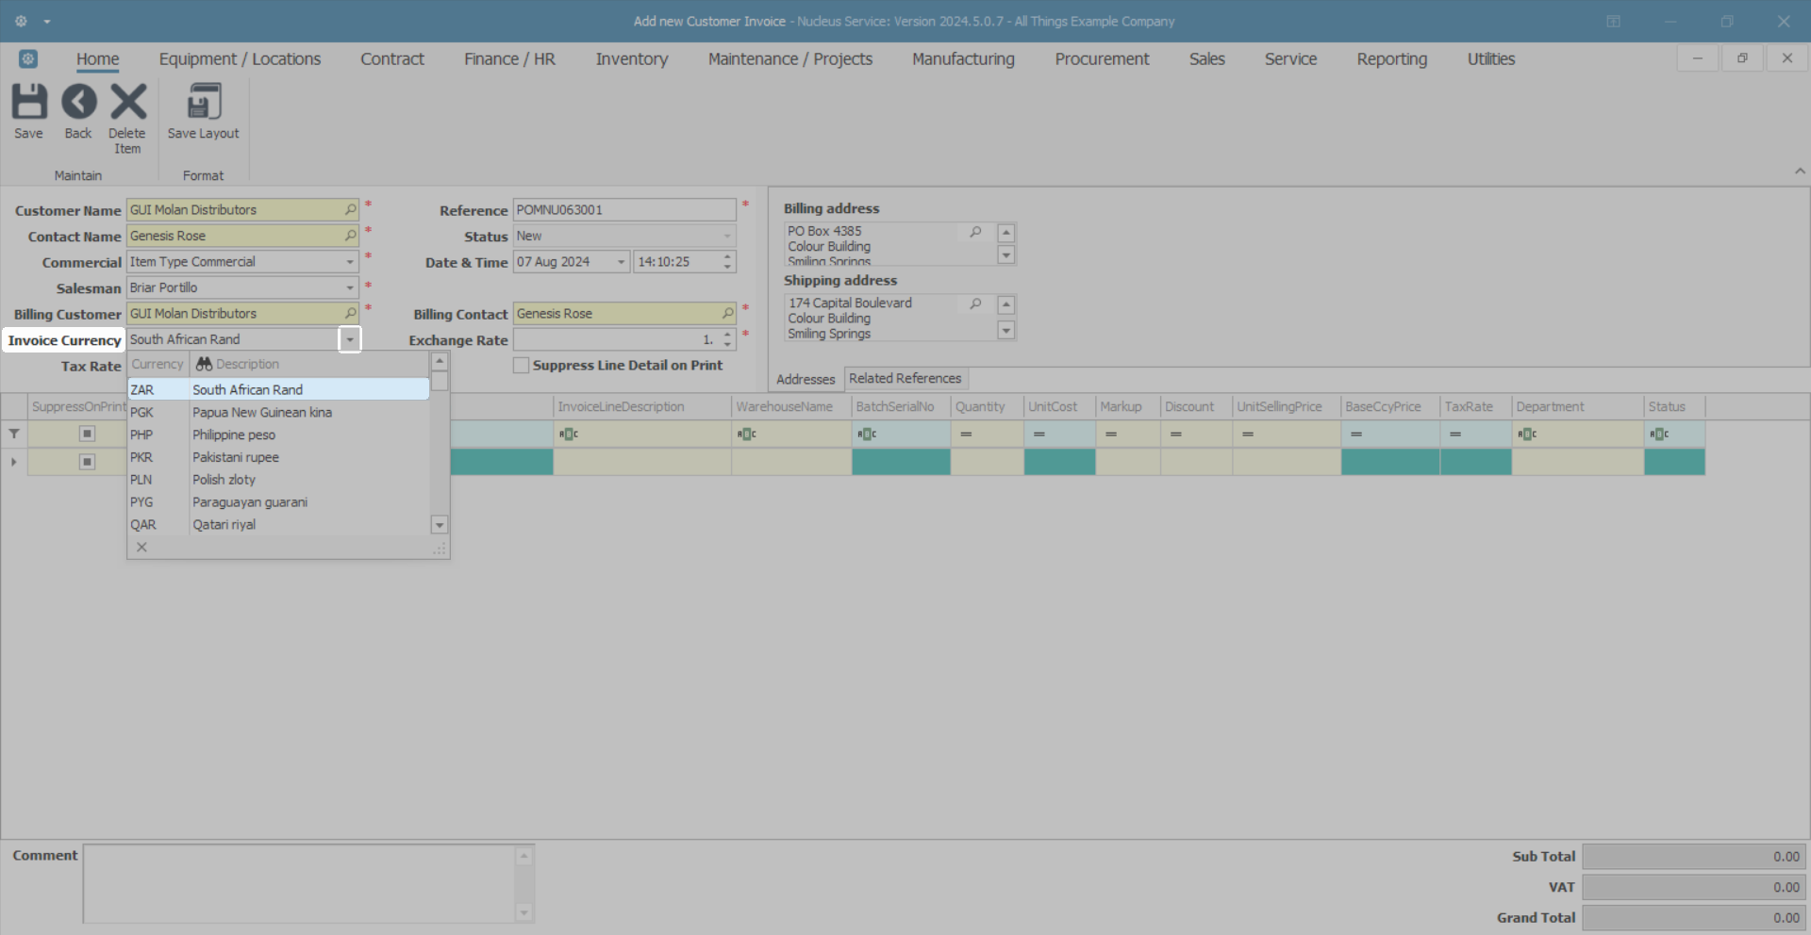Click the grid filter funnel icon
The image size is (1811, 935).
click(14, 434)
